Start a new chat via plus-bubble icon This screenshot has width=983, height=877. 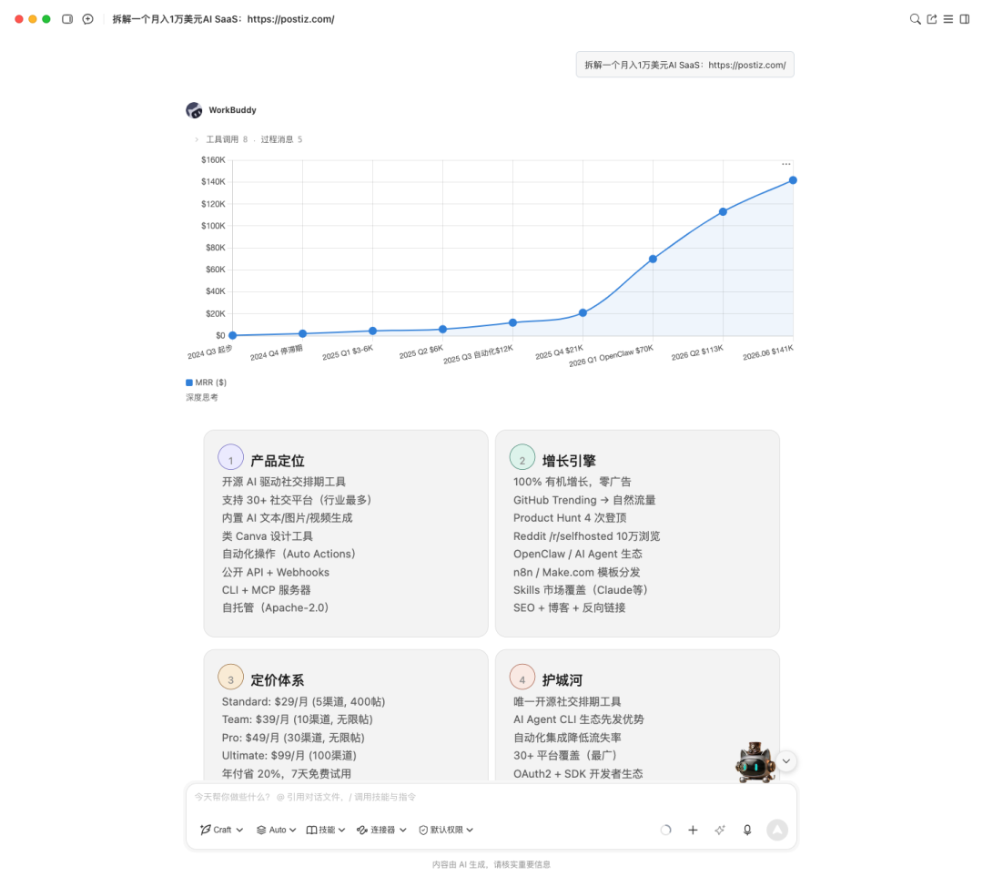(87, 19)
